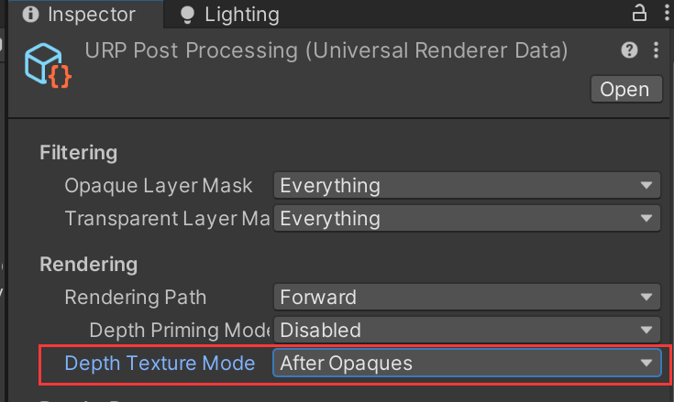Open the asset header more options menu
The height and width of the screenshot is (402, 674).
[656, 50]
